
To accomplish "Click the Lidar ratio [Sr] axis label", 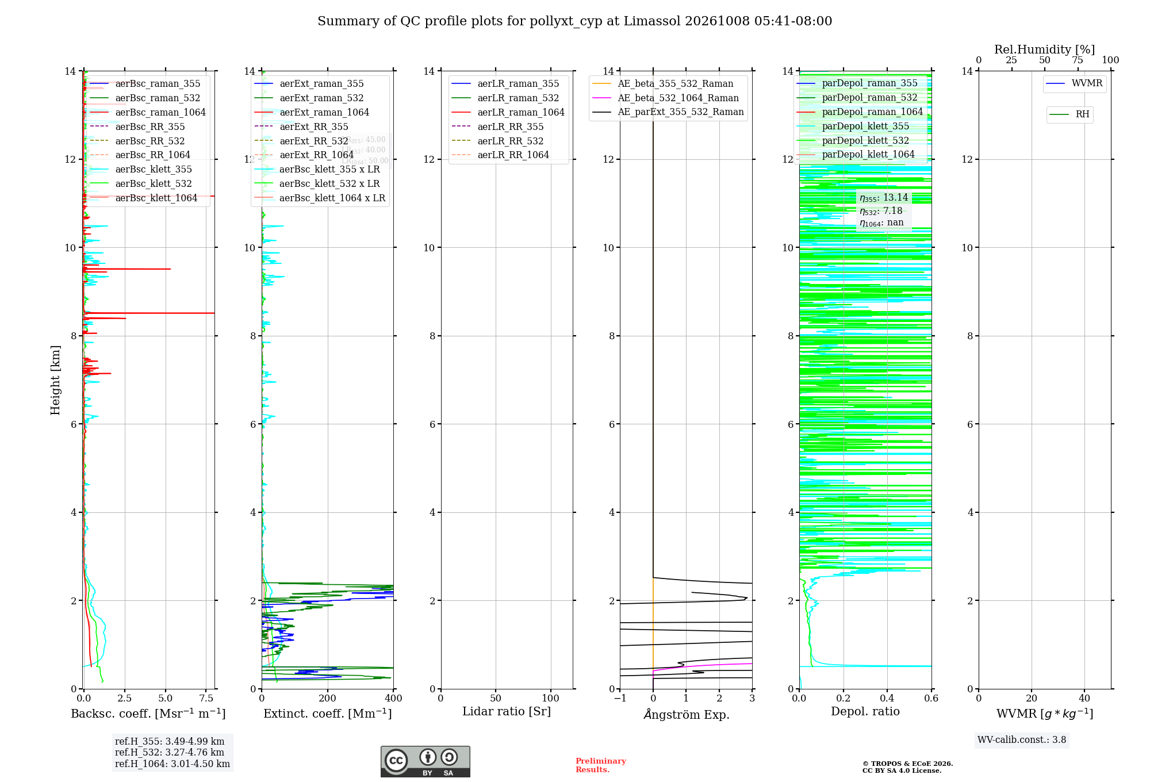I will coord(507,711).
